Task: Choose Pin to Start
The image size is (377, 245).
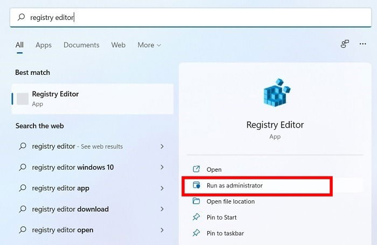Action: coord(275,218)
